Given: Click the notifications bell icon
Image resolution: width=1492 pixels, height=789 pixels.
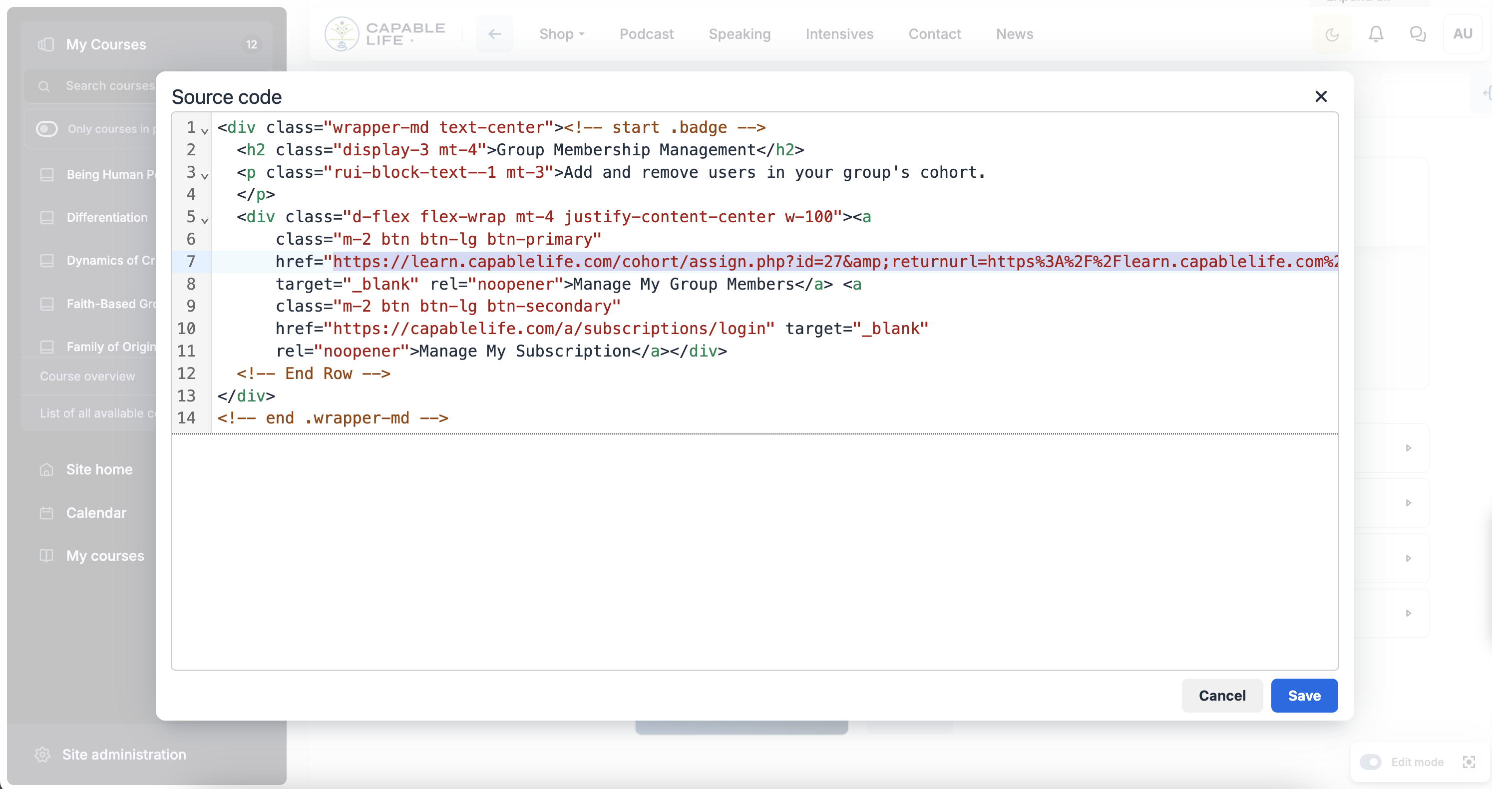Looking at the screenshot, I should [1376, 34].
